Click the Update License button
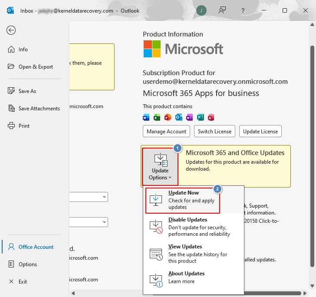The image size is (316, 297). point(260,131)
